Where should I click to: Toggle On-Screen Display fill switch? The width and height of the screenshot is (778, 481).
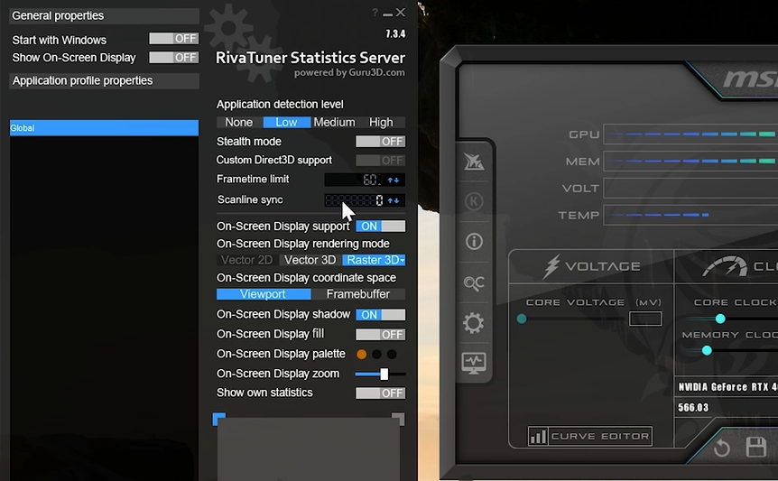coord(381,335)
